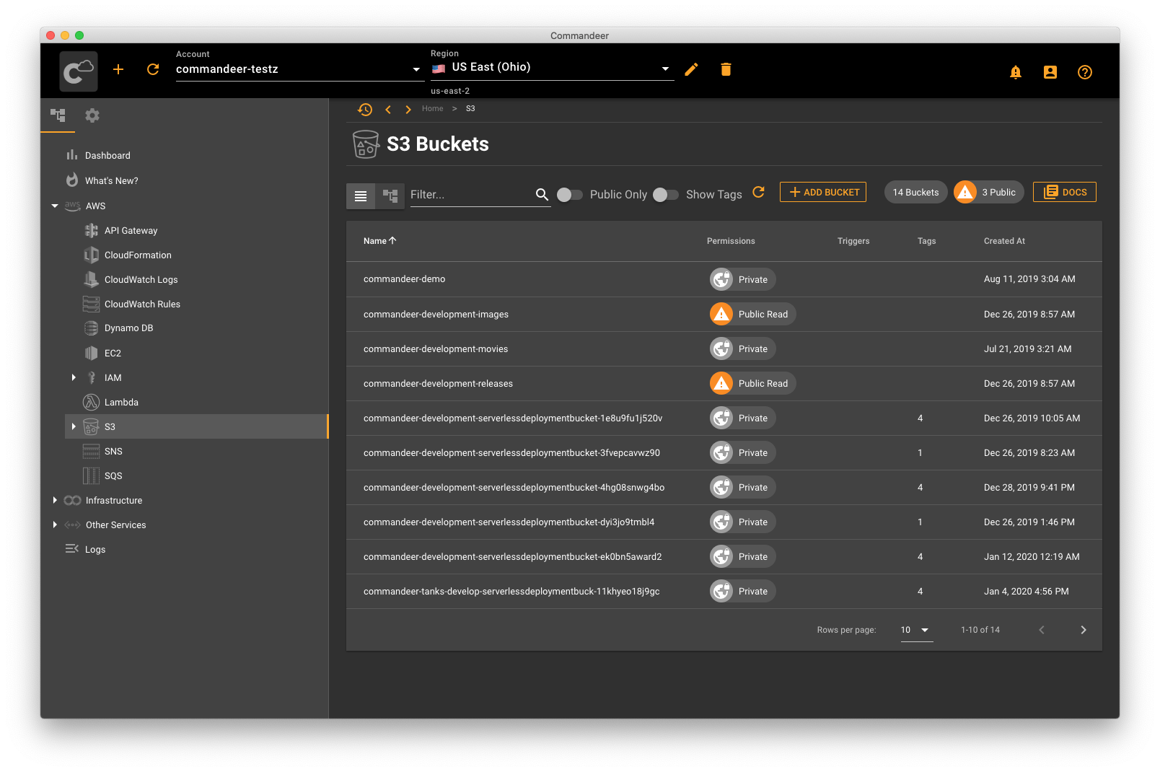Screen dimensions: 1160x772
Task: Open commandeer-development-images bucket
Action: point(436,315)
